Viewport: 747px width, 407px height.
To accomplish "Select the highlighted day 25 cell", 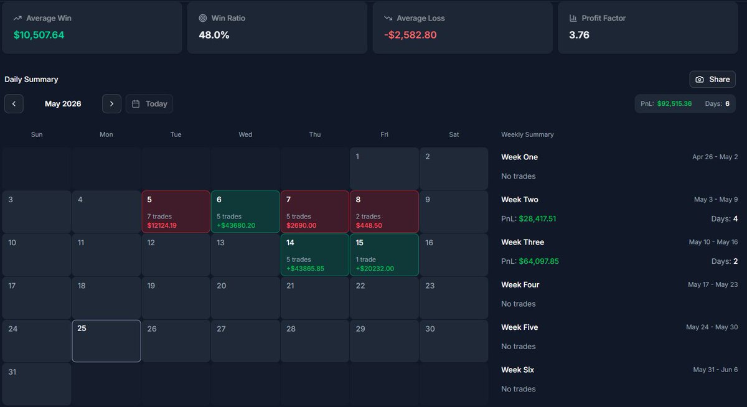I will coord(106,340).
